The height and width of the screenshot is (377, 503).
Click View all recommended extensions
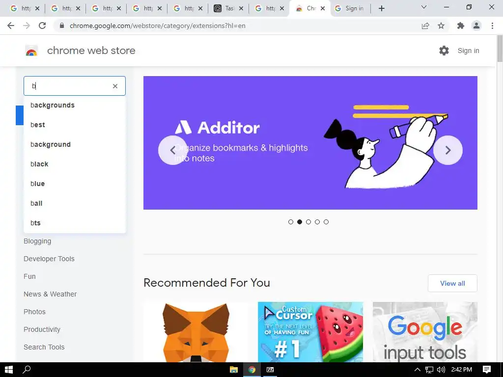point(452,283)
